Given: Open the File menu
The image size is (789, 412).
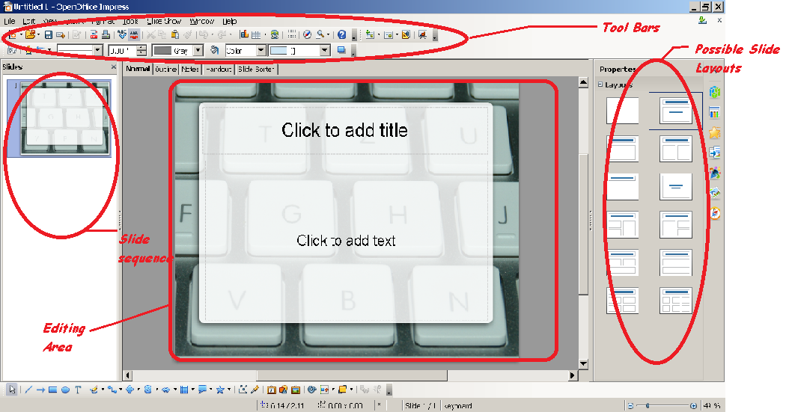Looking at the screenshot, I should 10,21.
